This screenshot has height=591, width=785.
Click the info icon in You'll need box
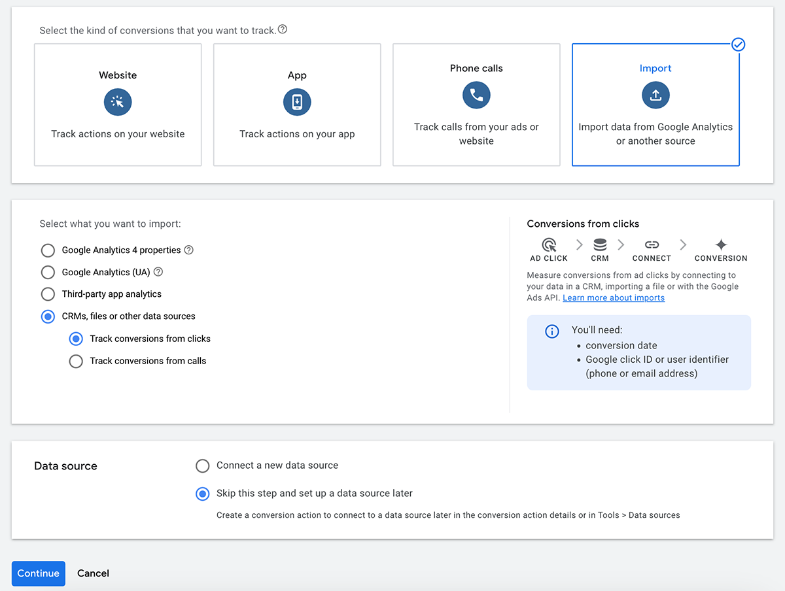552,331
